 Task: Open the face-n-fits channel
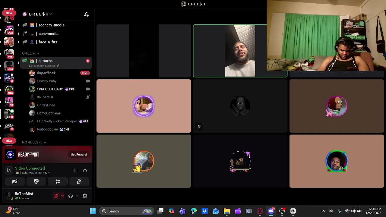[x=47, y=42]
